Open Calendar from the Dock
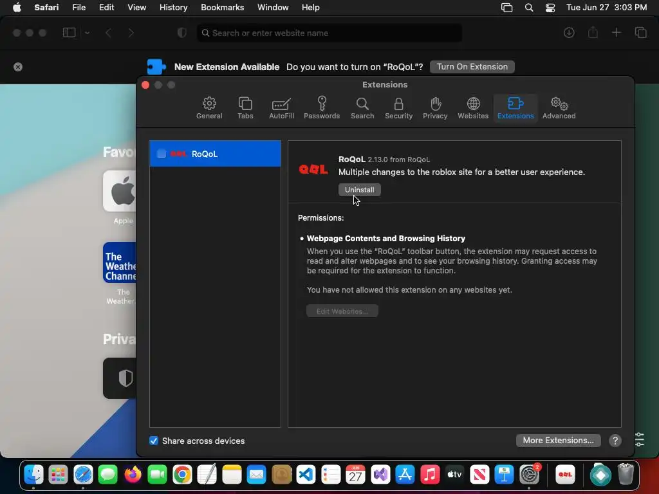The width and height of the screenshot is (659, 494). 355,475
